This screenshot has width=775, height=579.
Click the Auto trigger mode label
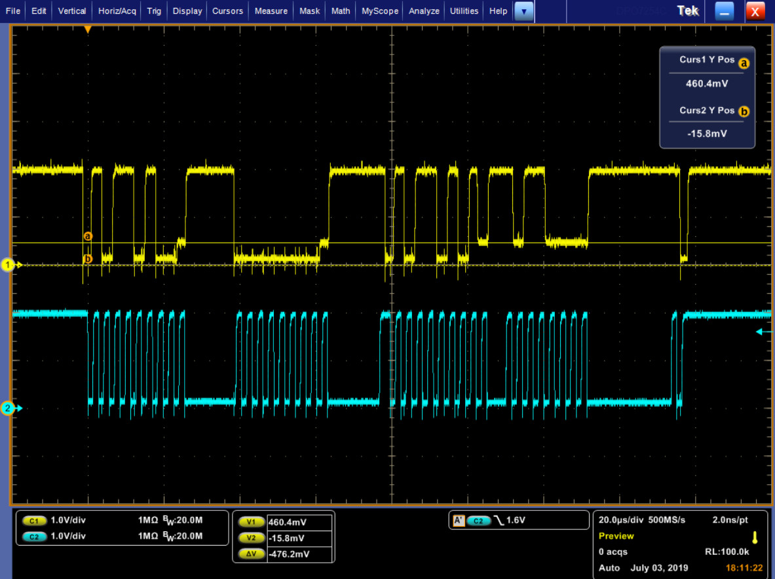pos(609,568)
